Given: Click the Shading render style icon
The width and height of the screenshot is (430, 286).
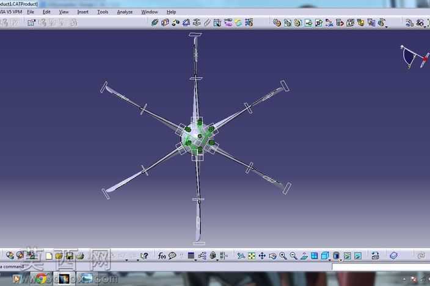Looking at the screenshot, I should point(336,256).
